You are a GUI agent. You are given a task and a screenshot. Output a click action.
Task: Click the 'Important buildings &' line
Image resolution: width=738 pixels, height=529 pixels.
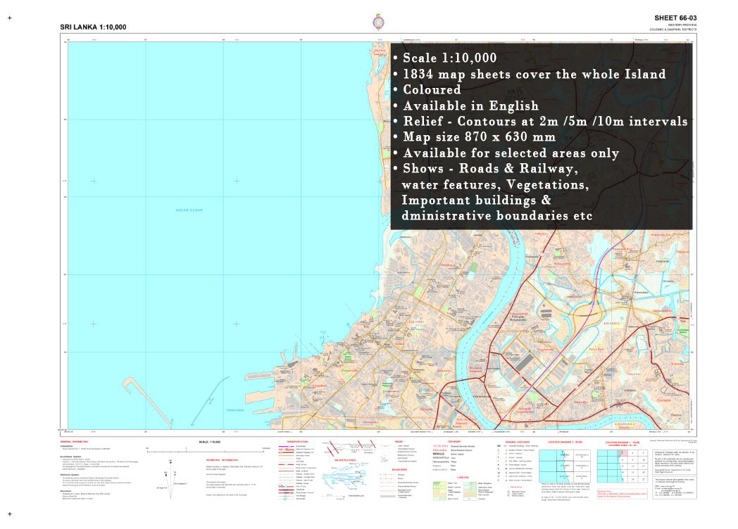pyautogui.click(x=476, y=200)
